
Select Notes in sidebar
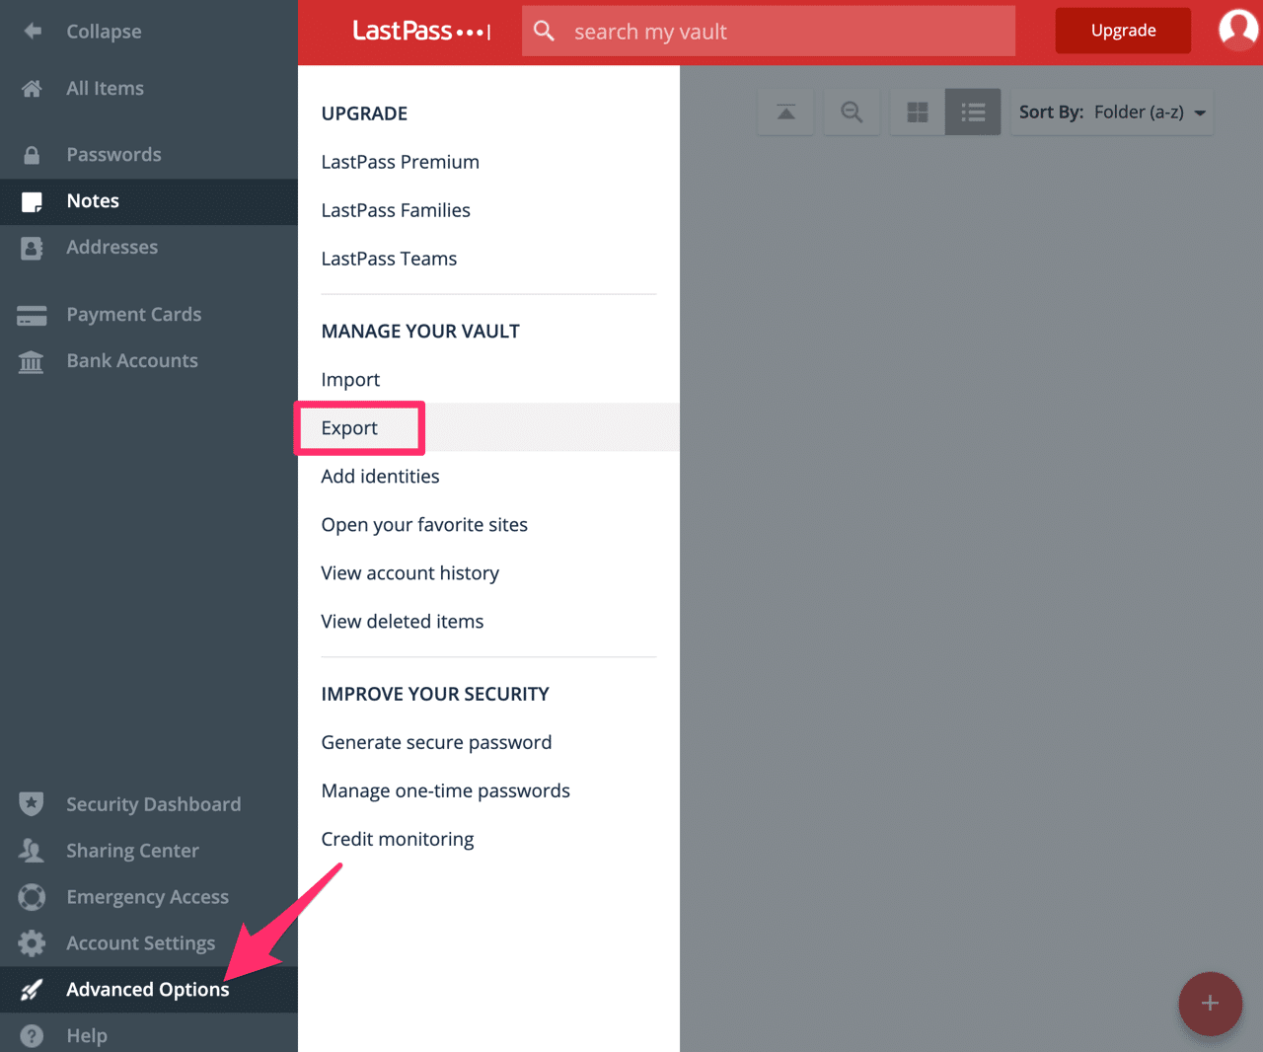pos(93,201)
